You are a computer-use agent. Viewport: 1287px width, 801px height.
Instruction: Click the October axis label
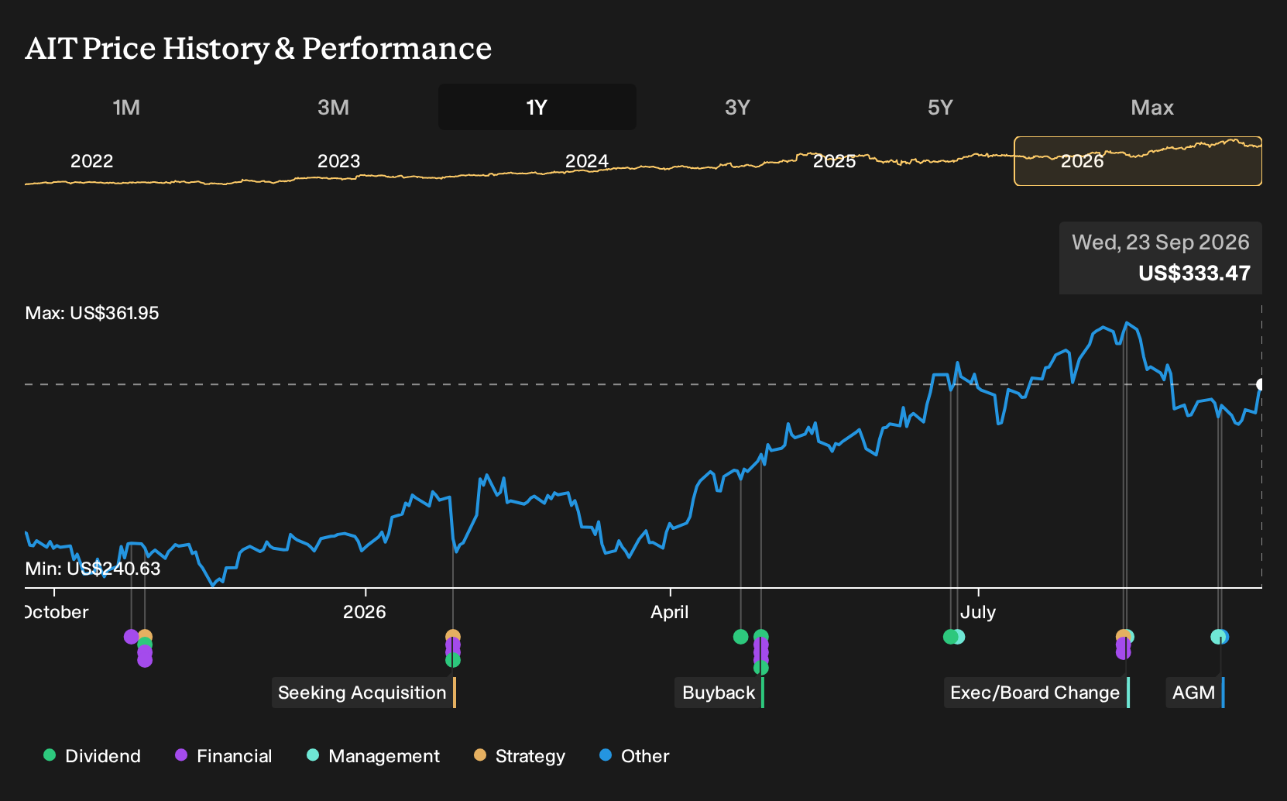click(x=57, y=612)
